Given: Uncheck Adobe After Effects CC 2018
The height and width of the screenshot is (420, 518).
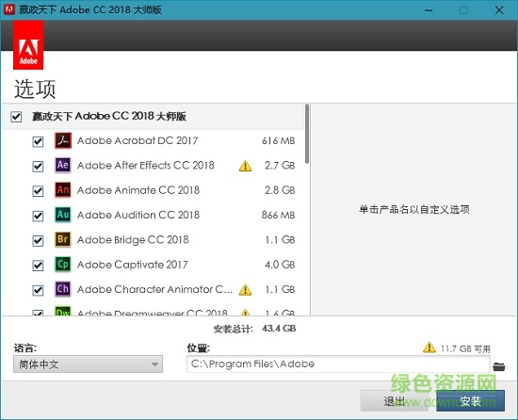Looking at the screenshot, I should (38, 167).
